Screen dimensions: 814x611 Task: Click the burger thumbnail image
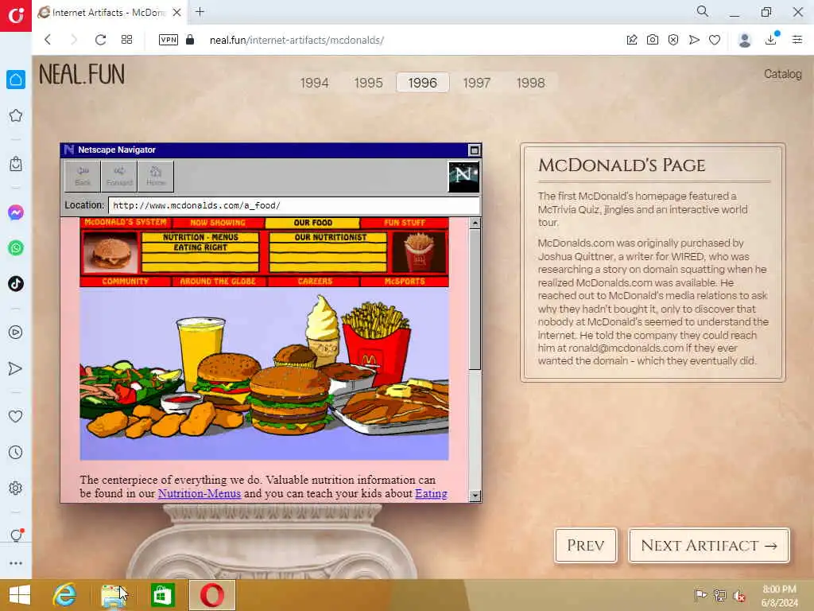[x=110, y=252]
